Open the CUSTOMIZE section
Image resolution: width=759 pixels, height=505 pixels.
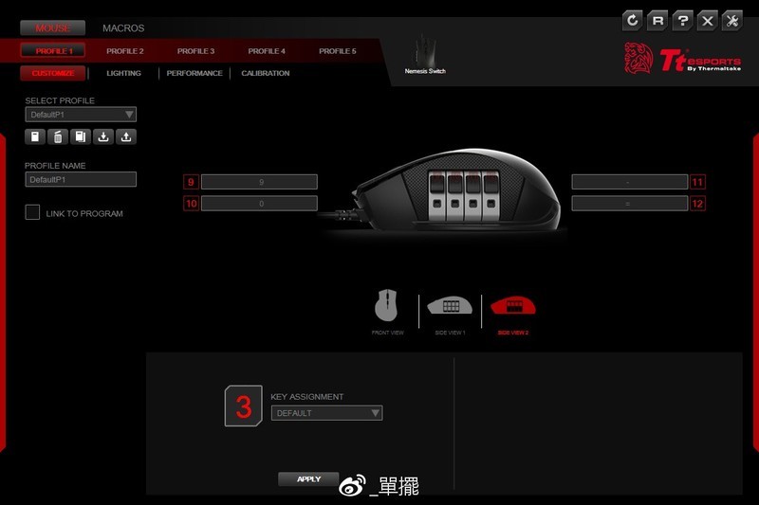(x=53, y=73)
